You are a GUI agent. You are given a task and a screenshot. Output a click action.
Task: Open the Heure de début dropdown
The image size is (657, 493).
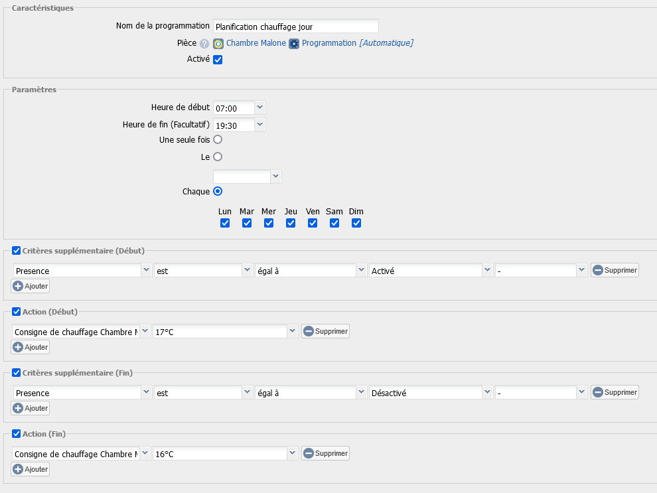[x=259, y=107]
